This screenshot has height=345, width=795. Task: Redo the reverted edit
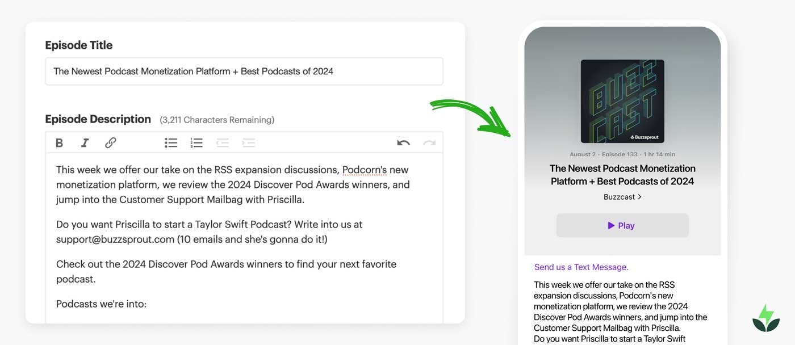tap(429, 142)
